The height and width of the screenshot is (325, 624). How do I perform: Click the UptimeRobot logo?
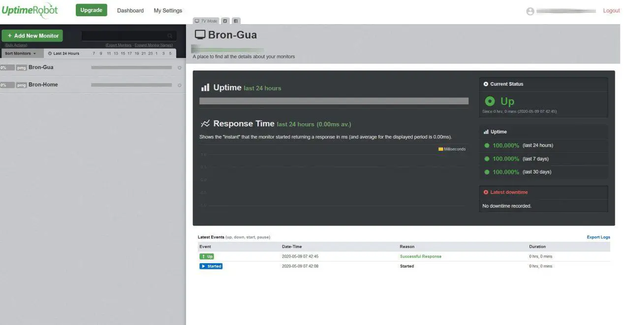click(30, 10)
